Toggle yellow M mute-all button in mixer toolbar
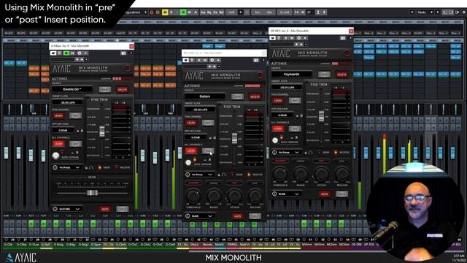 [x=165, y=12]
